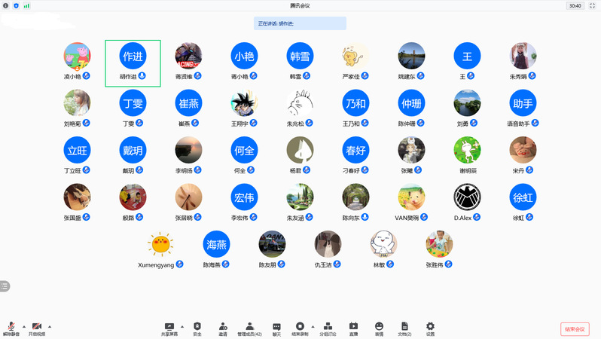This screenshot has width=601, height=339.
Task: Select participant tile 胡作进 with green border
Action: [x=133, y=63]
